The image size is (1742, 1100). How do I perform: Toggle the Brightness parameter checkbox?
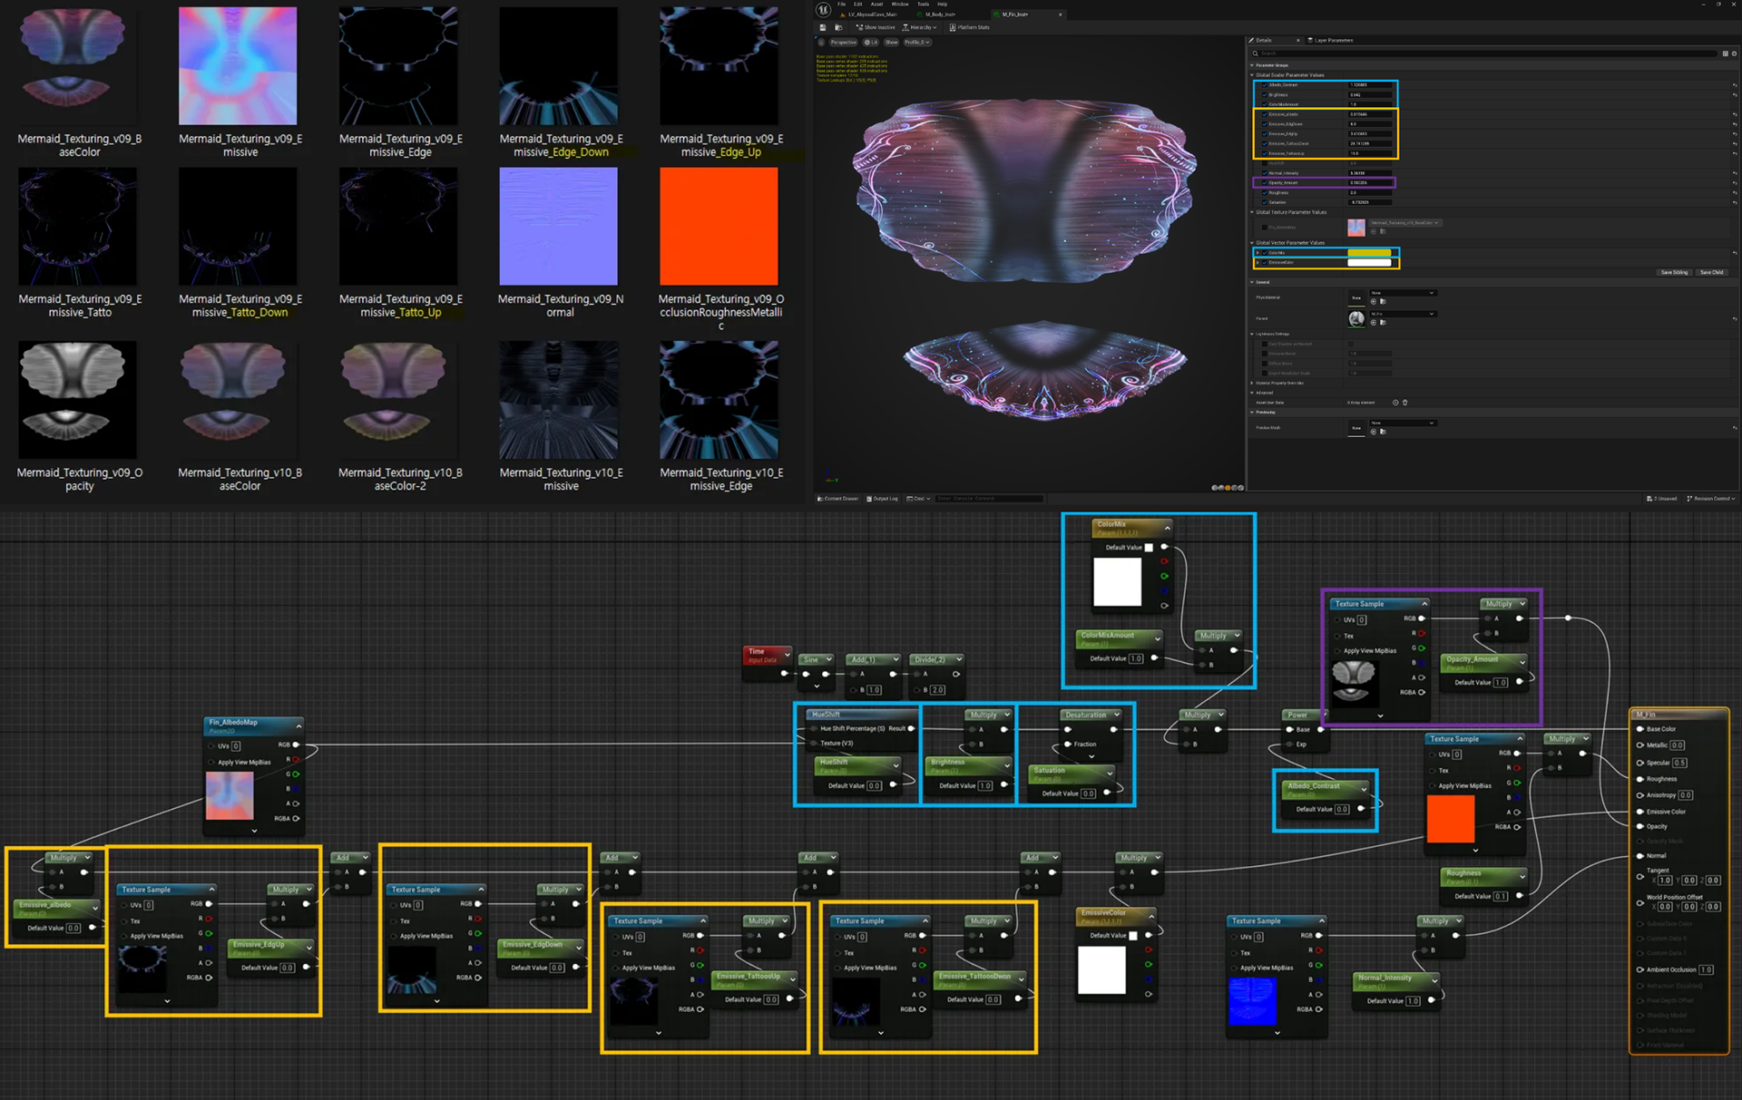1265,95
